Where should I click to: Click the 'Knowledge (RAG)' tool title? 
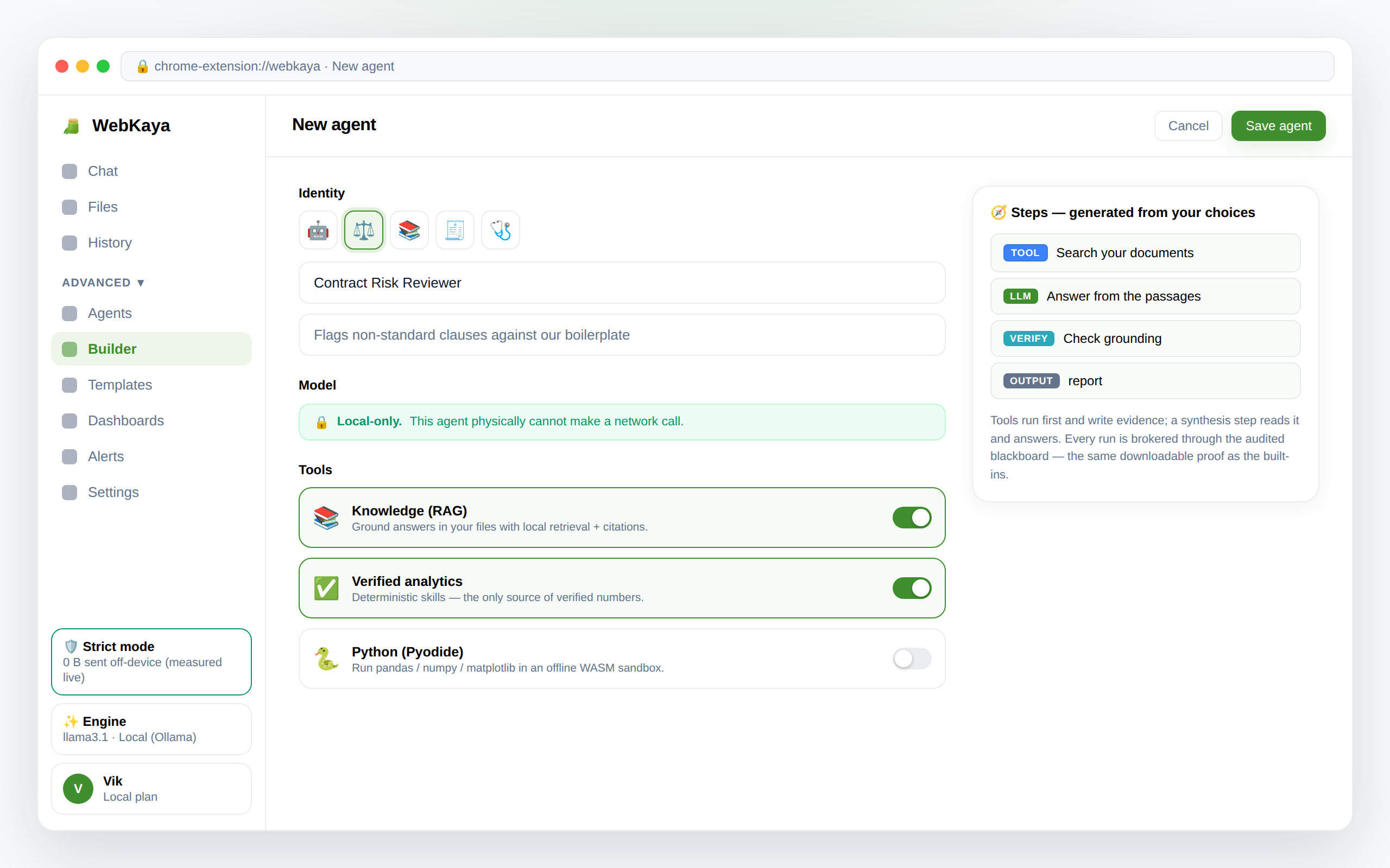pyautogui.click(x=409, y=511)
